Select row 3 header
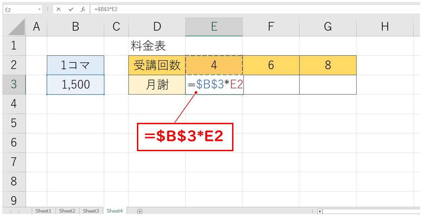 [14, 85]
